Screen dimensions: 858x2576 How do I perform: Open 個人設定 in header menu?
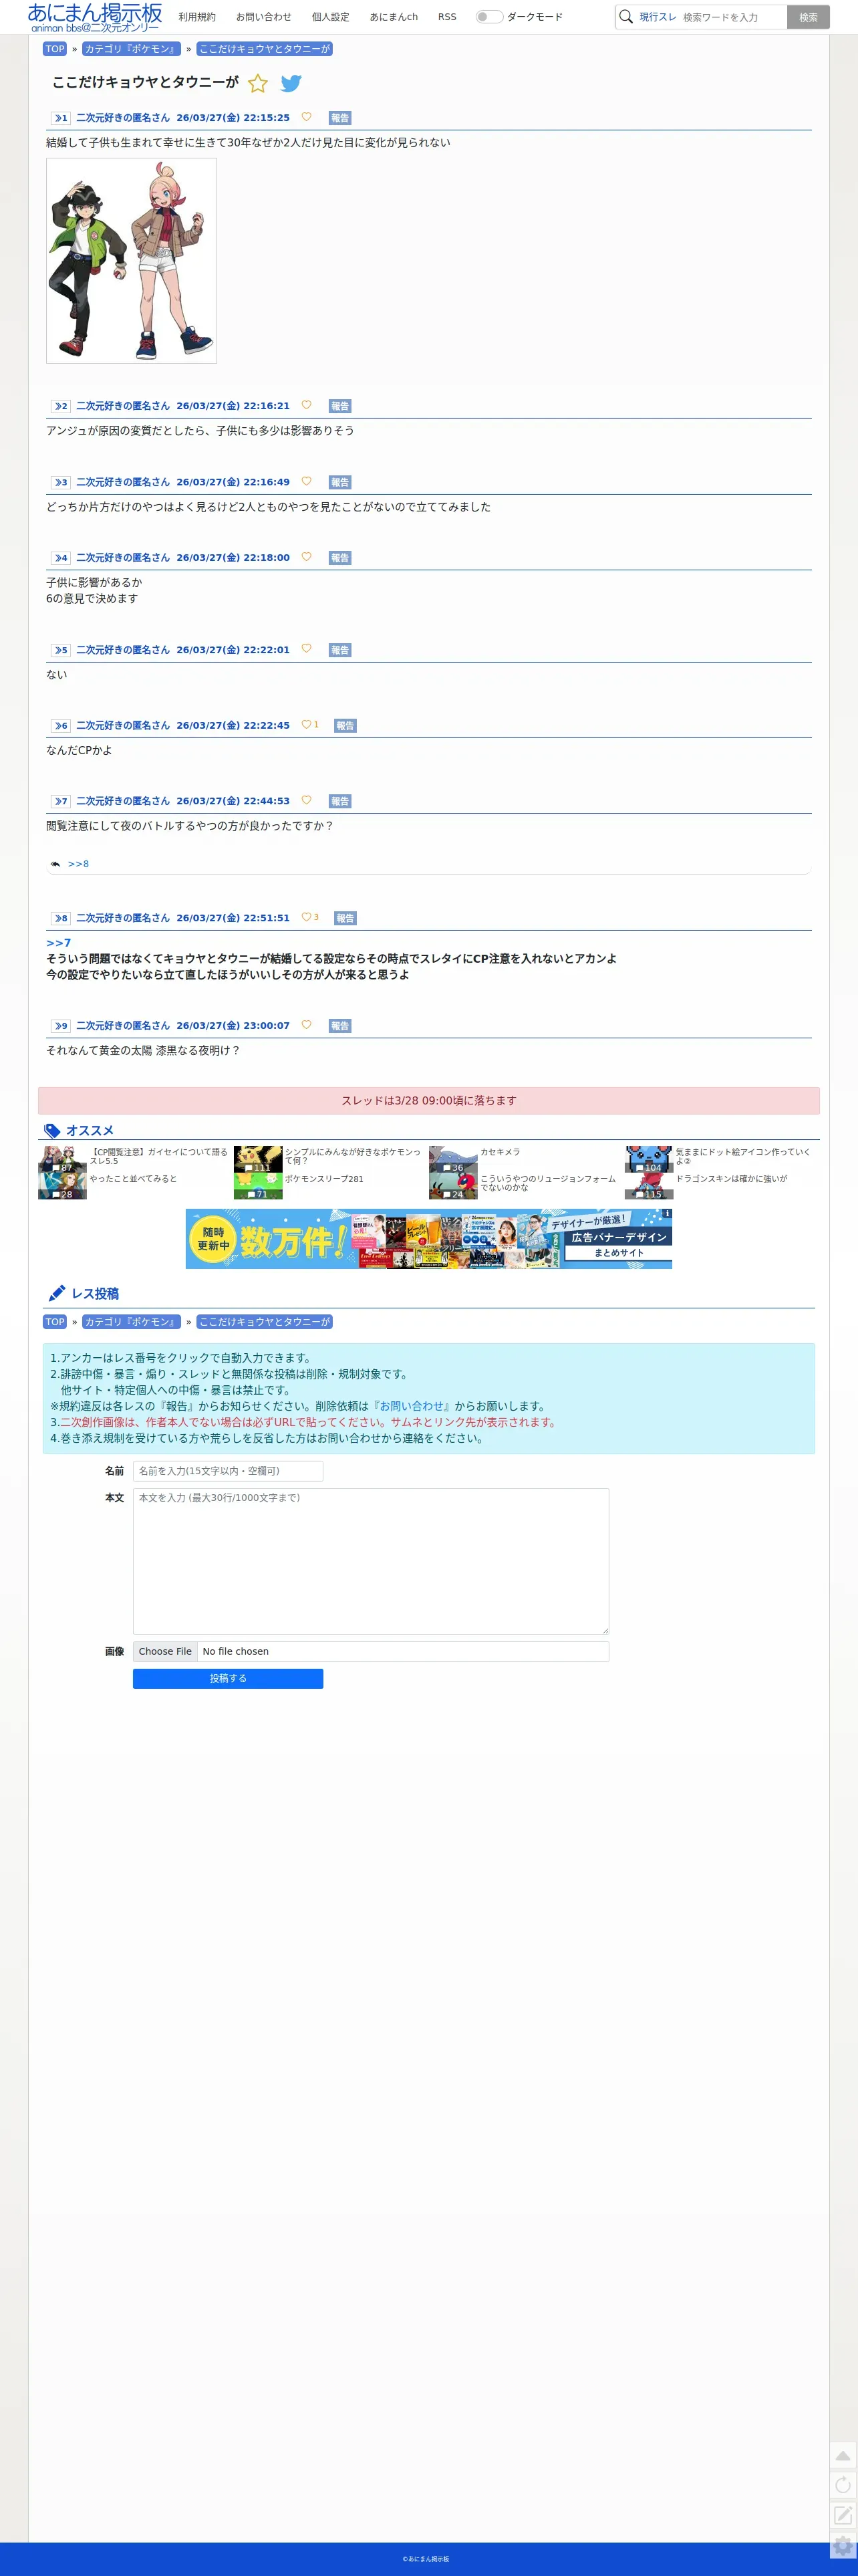(331, 17)
